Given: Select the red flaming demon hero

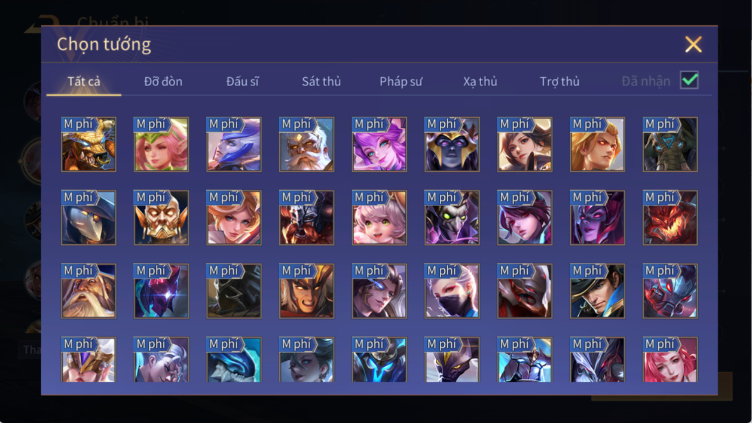Looking at the screenshot, I should tap(670, 217).
